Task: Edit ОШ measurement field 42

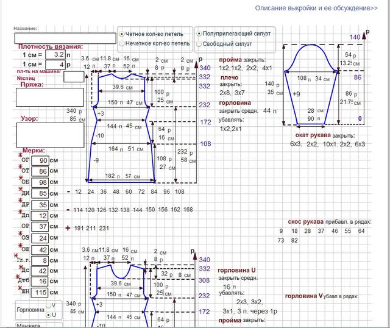Action: point(40,250)
